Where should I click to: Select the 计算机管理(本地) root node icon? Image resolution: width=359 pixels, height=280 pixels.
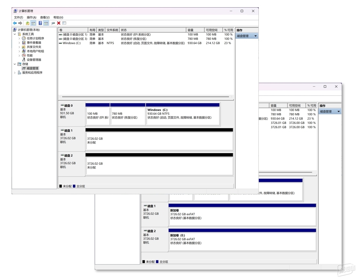pos(15,30)
